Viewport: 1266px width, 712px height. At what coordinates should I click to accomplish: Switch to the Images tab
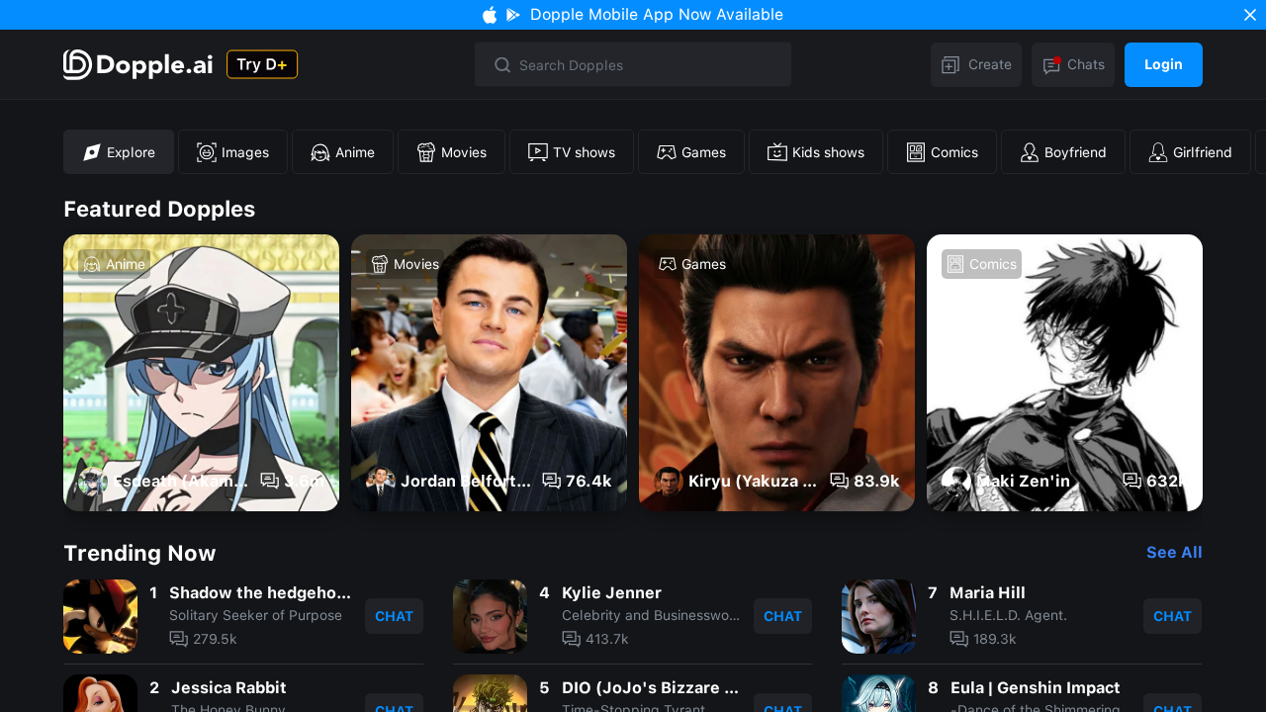[232, 152]
